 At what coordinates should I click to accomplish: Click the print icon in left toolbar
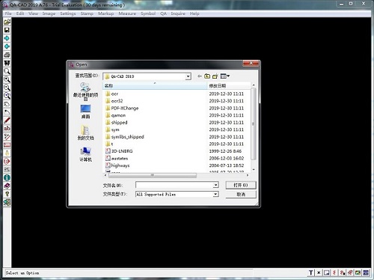click(x=7, y=55)
